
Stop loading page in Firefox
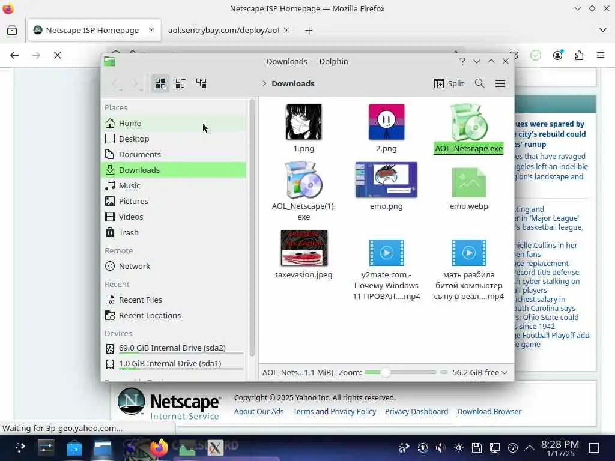point(58,55)
